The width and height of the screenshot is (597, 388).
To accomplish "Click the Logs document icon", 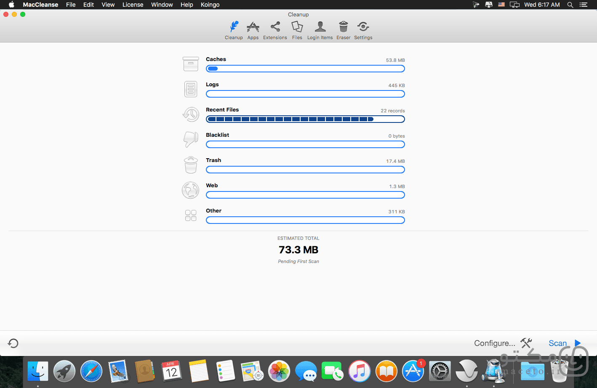I will point(191,89).
